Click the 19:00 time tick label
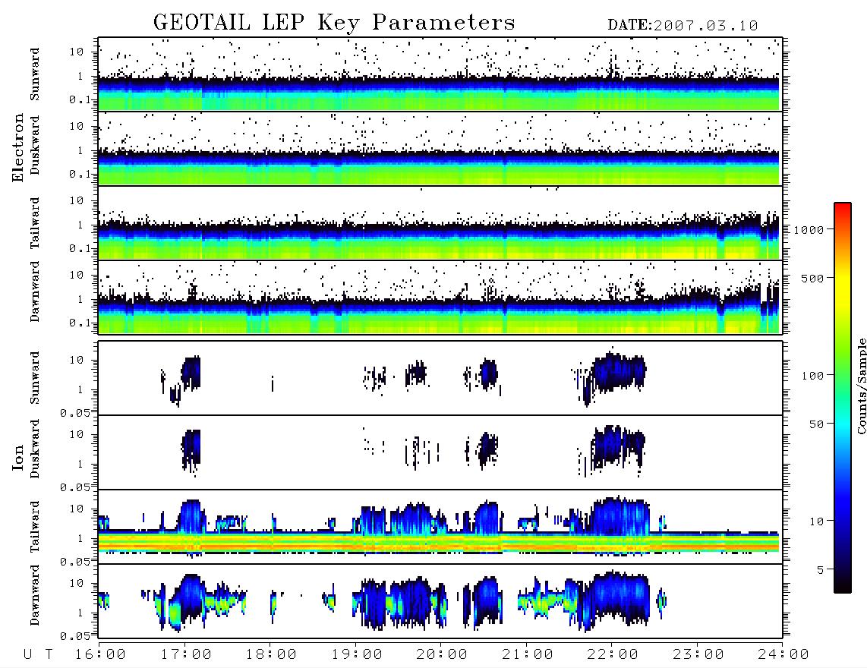 pyautogui.click(x=357, y=655)
